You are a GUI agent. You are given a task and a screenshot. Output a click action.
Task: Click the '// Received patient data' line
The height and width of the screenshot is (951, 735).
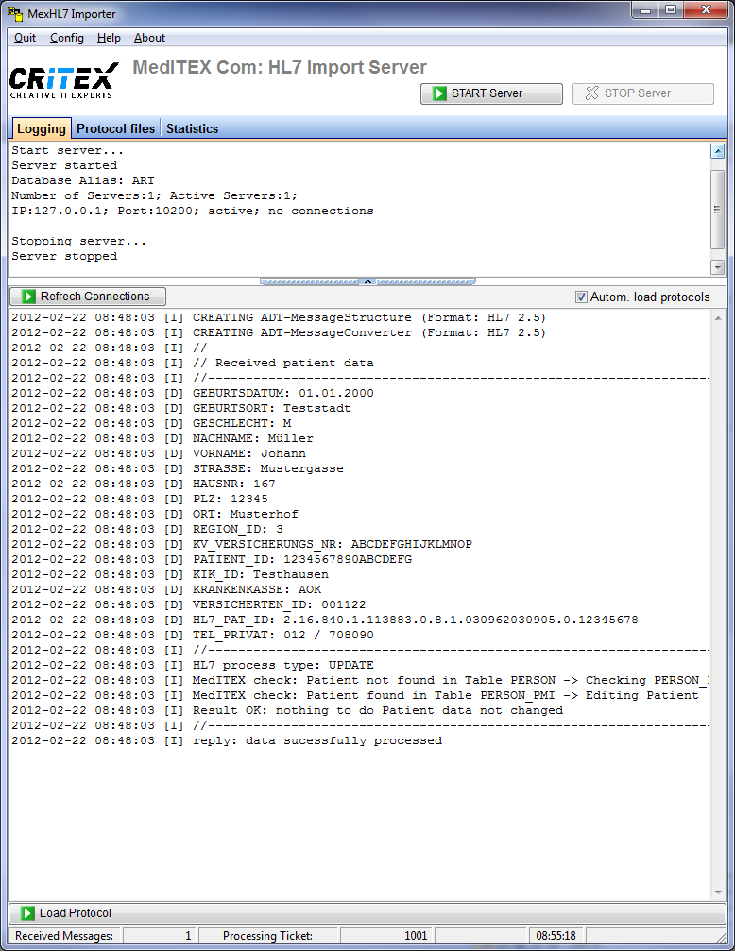193,364
